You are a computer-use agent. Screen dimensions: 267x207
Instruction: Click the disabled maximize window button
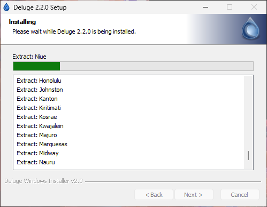(x=230, y=7)
